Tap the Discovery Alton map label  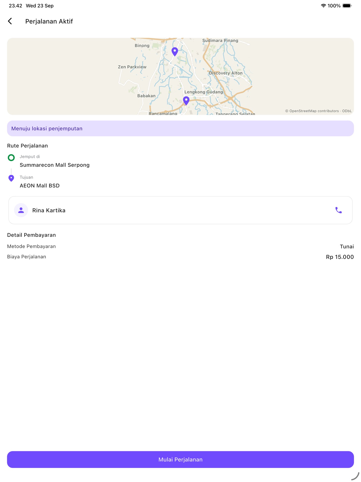226,73
